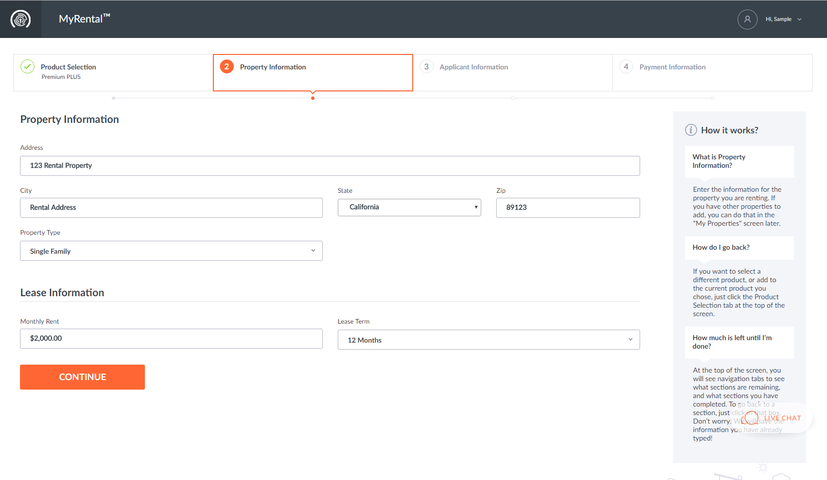Click the MyRental logo icon
The height and width of the screenshot is (480, 827).
20,18
